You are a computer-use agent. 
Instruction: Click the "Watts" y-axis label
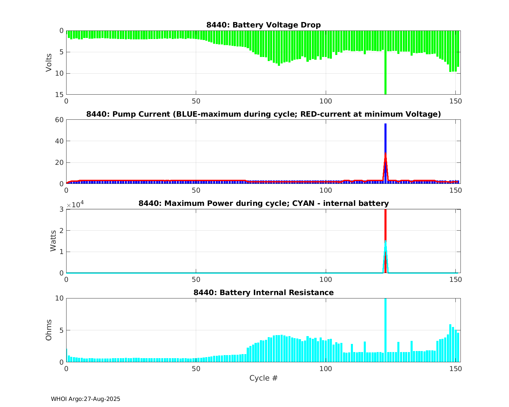pyautogui.click(x=53, y=241)
